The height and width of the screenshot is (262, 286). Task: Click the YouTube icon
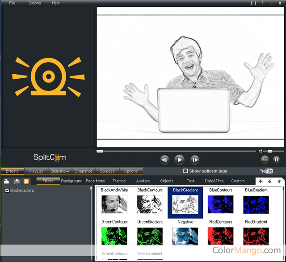[266, 171]
